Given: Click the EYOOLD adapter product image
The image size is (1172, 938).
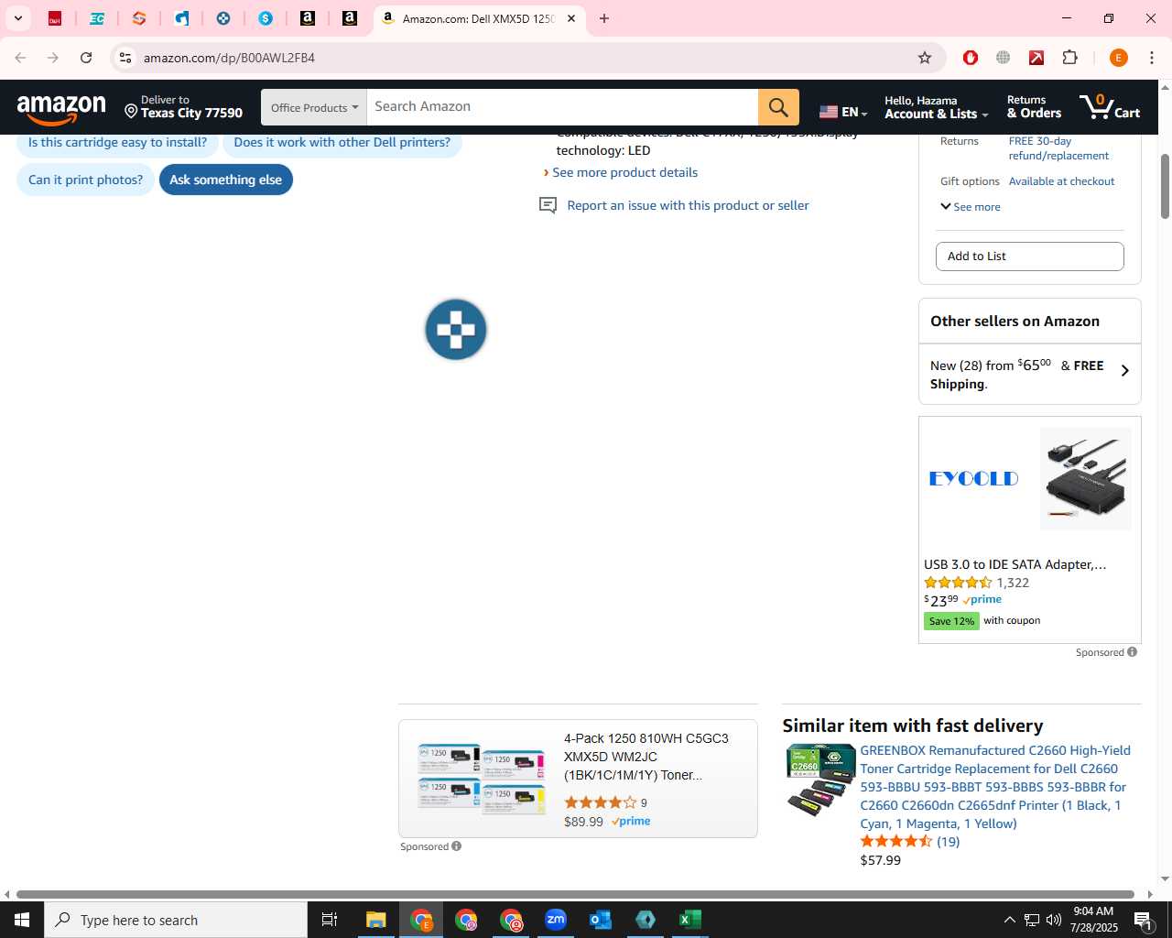Looking at the screenshot, I should [x=1085, y=478].
